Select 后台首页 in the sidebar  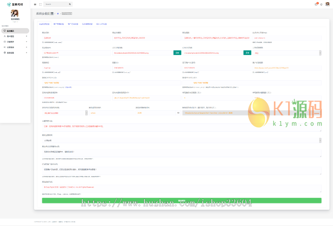pyautogui.click(x=15, y=31)
